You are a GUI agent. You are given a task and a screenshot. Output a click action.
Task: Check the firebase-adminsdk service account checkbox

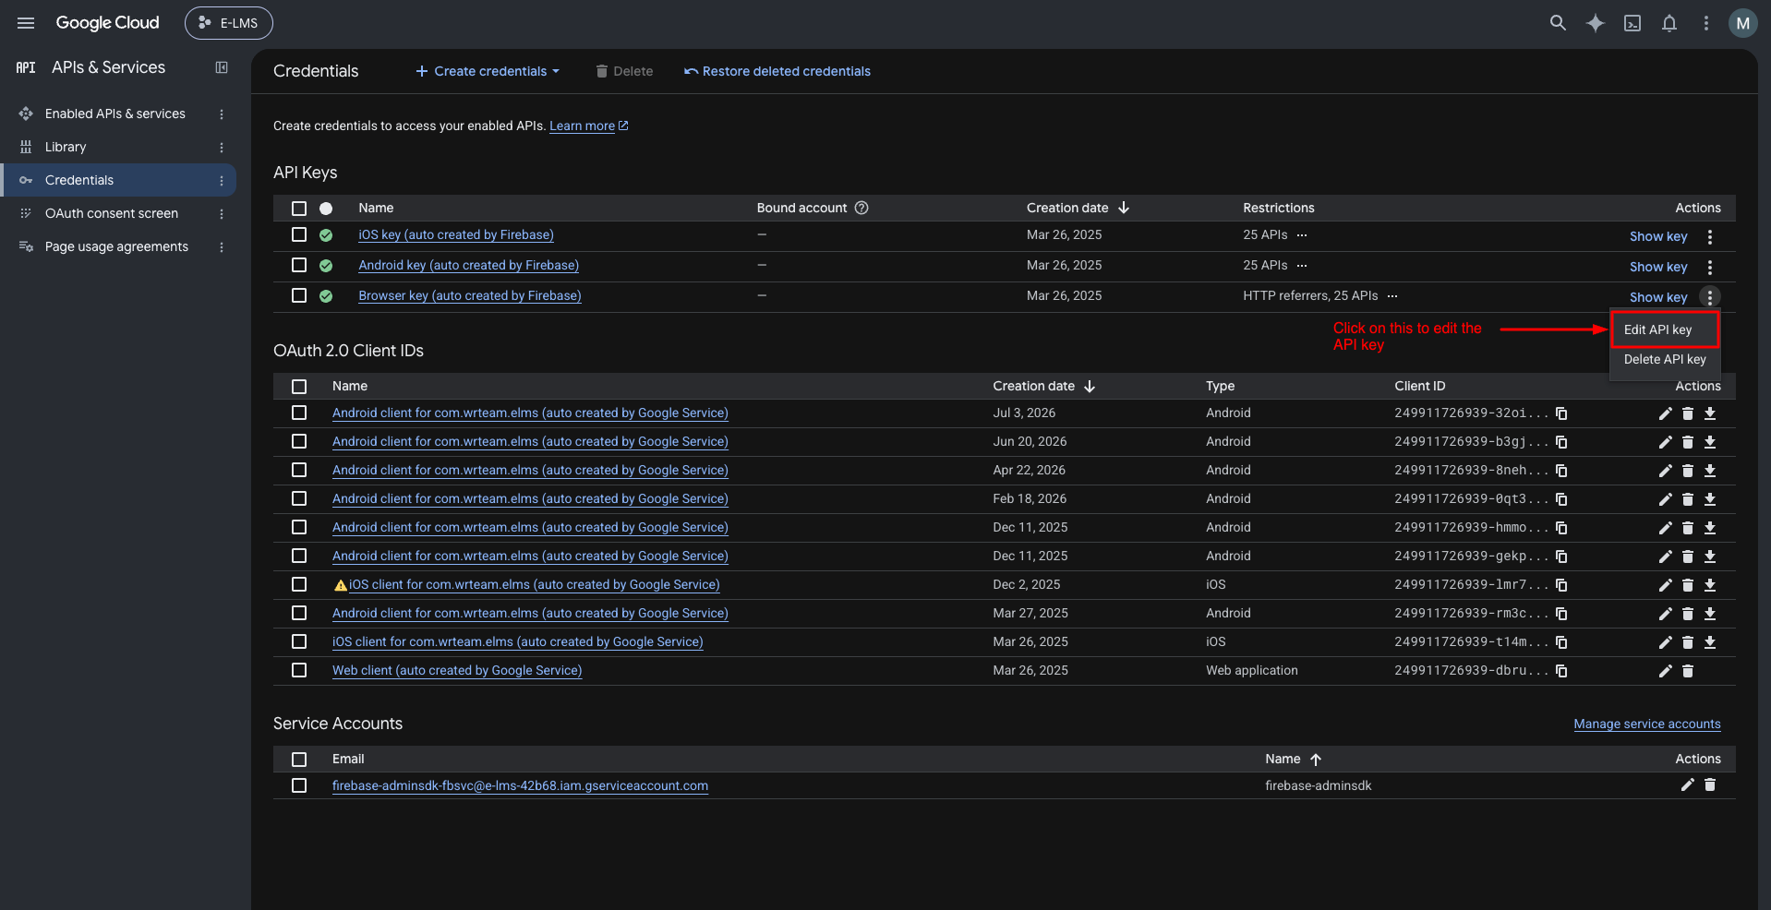pyautogui.click(x=299, y=785)
